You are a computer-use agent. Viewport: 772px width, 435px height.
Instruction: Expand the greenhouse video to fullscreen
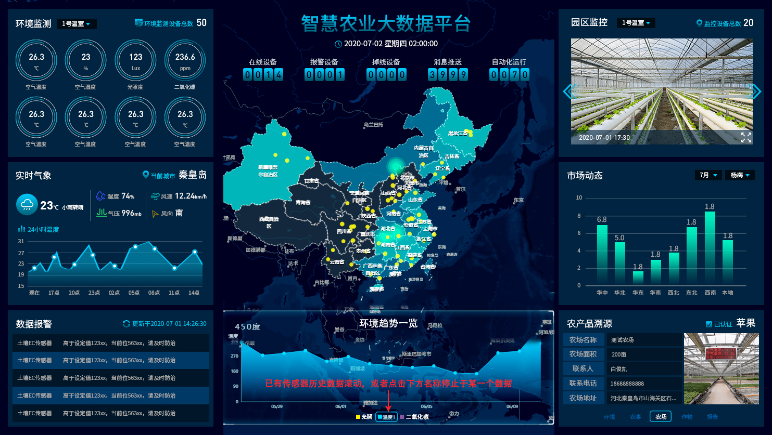pos(746,137)
